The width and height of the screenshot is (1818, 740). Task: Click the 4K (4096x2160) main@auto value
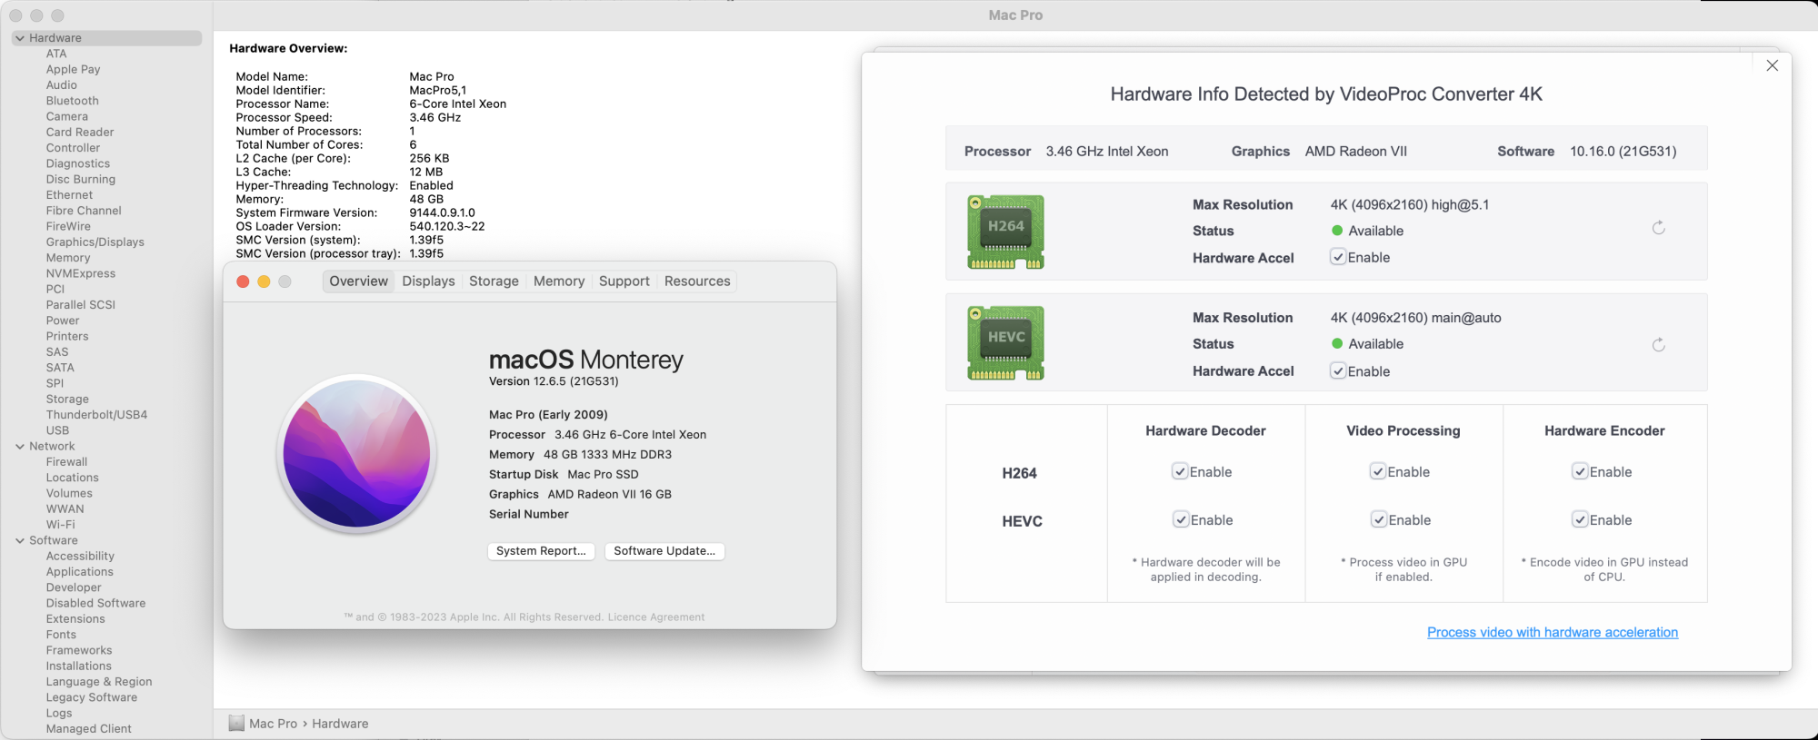[1415, 318]
